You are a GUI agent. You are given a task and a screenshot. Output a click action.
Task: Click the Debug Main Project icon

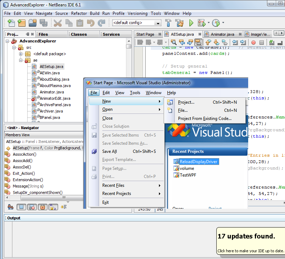[201, 23]
